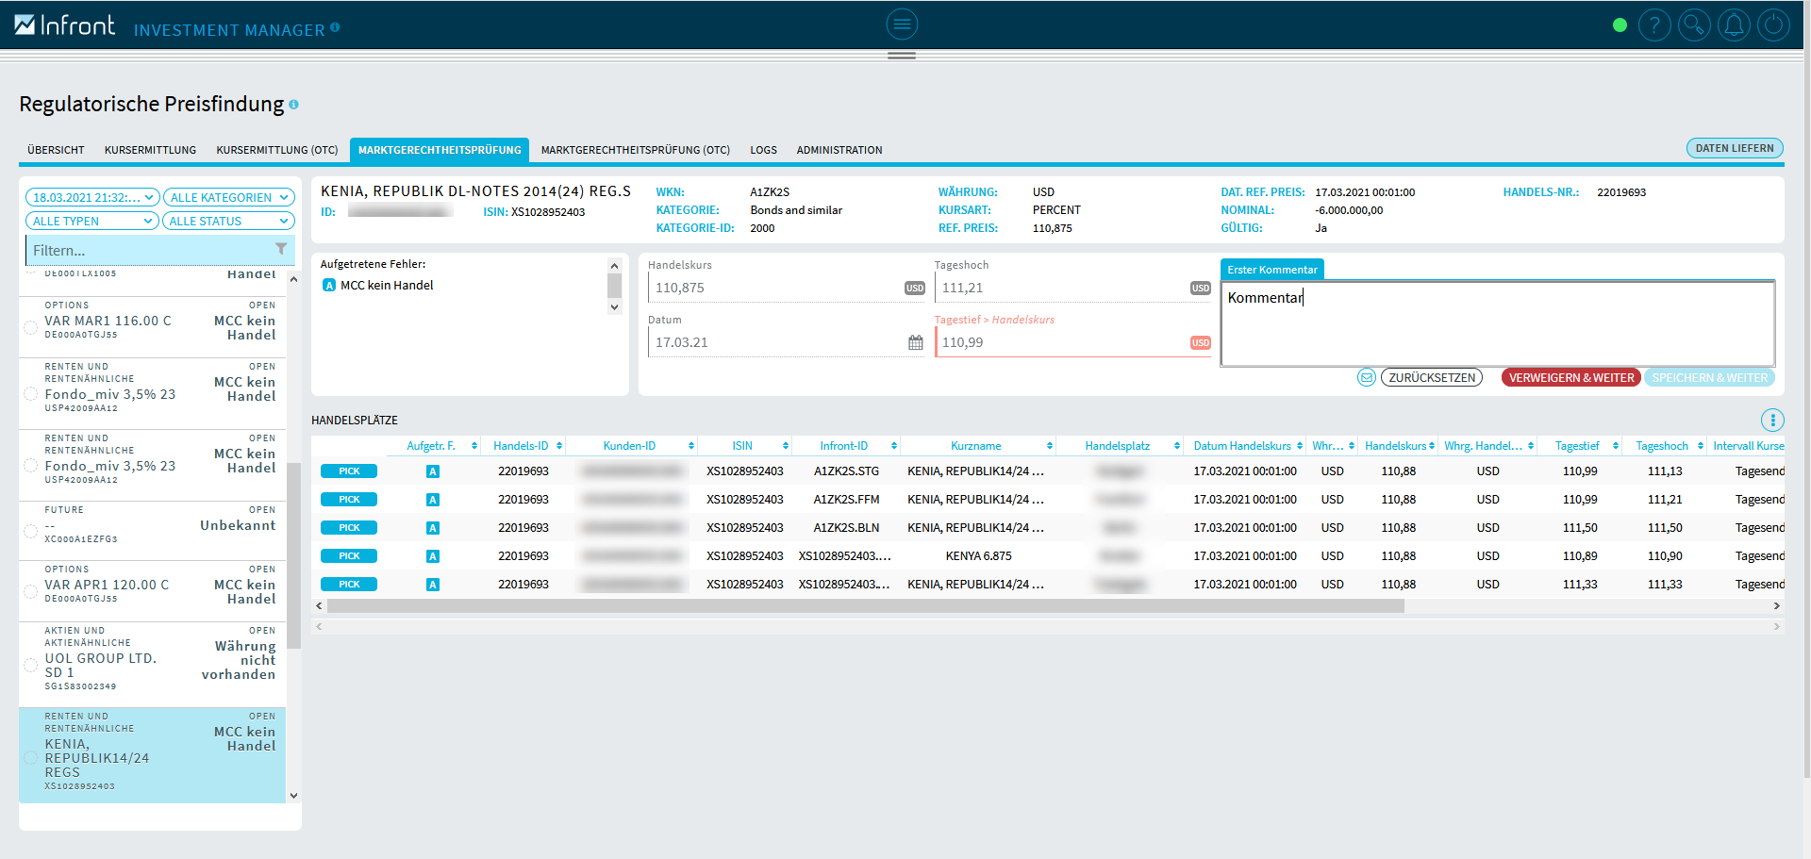Sort by Handelsplatz column header
Image resolution: width=1811 pixels, height=859 pixels.
(1117, 446)
